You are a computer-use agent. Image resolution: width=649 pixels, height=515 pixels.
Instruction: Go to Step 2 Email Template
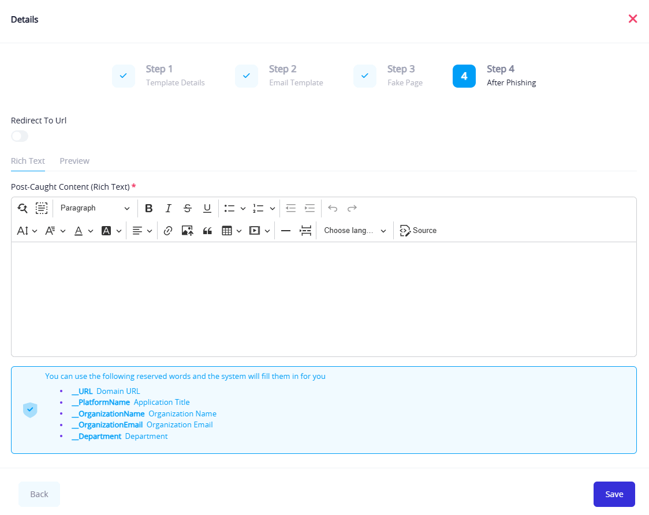(x=280, y=76)
